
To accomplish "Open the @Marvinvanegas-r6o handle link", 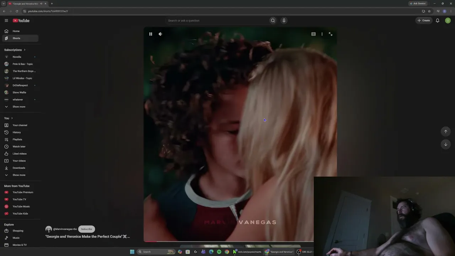I will pos(65,229).
